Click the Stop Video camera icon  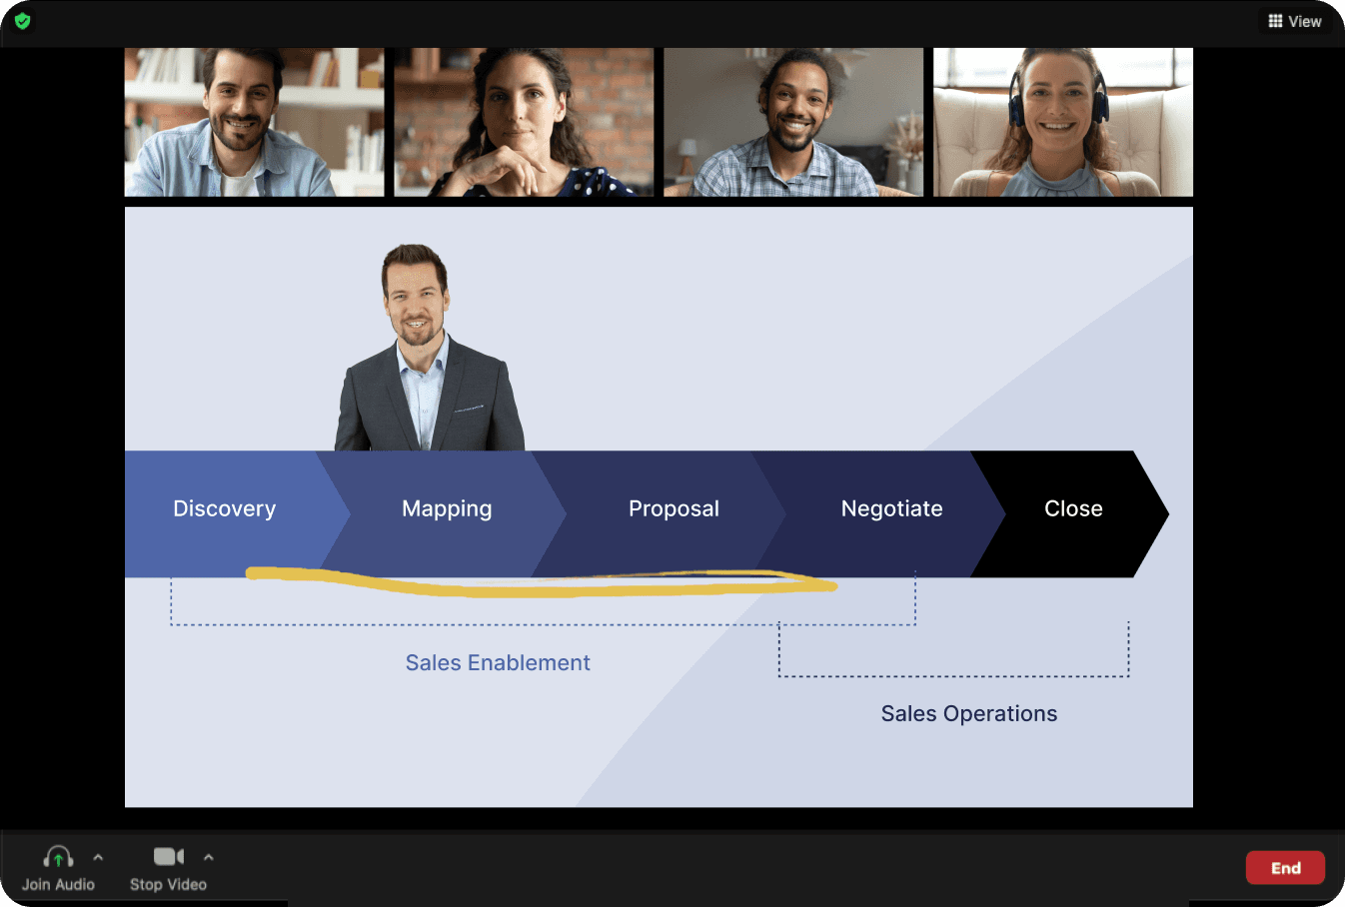point(168,857)
